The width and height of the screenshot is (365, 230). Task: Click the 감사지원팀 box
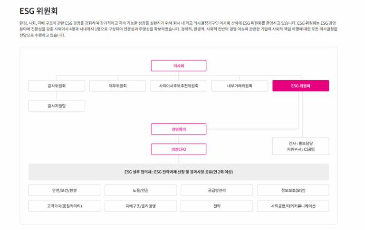(x=57, y=106)
